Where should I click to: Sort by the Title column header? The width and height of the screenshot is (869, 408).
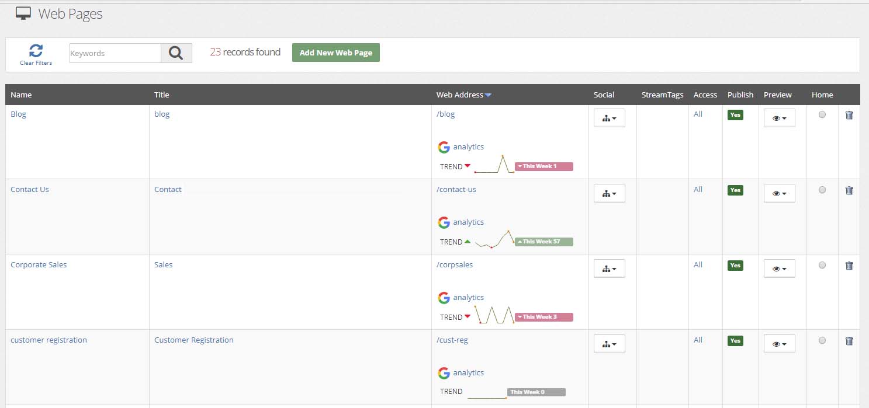click(x=162, y=95)
